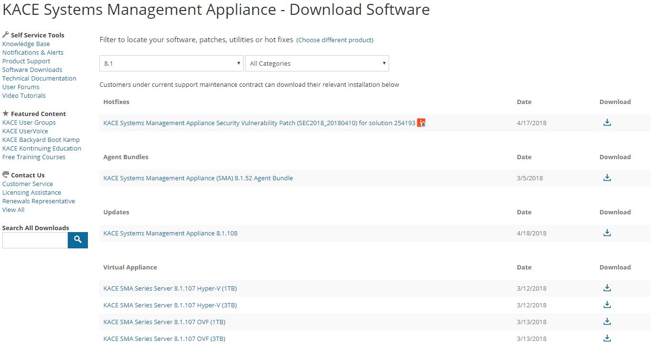This screenshot has width=660, height=351.
Task: Click the Updates section heading
Action: 116,212
